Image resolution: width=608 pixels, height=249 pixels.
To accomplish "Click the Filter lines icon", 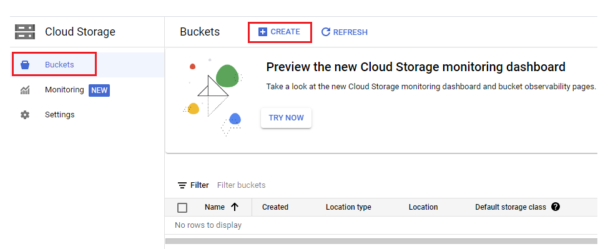I will click(182, 185).
